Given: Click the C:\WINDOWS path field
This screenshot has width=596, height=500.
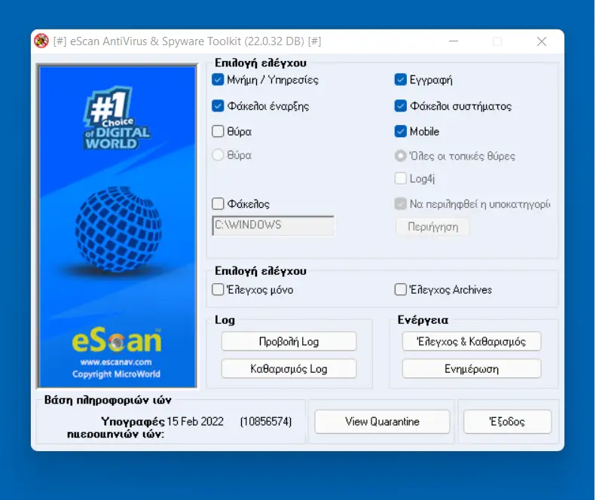Looking at the screenshot, I should [274, 226].
